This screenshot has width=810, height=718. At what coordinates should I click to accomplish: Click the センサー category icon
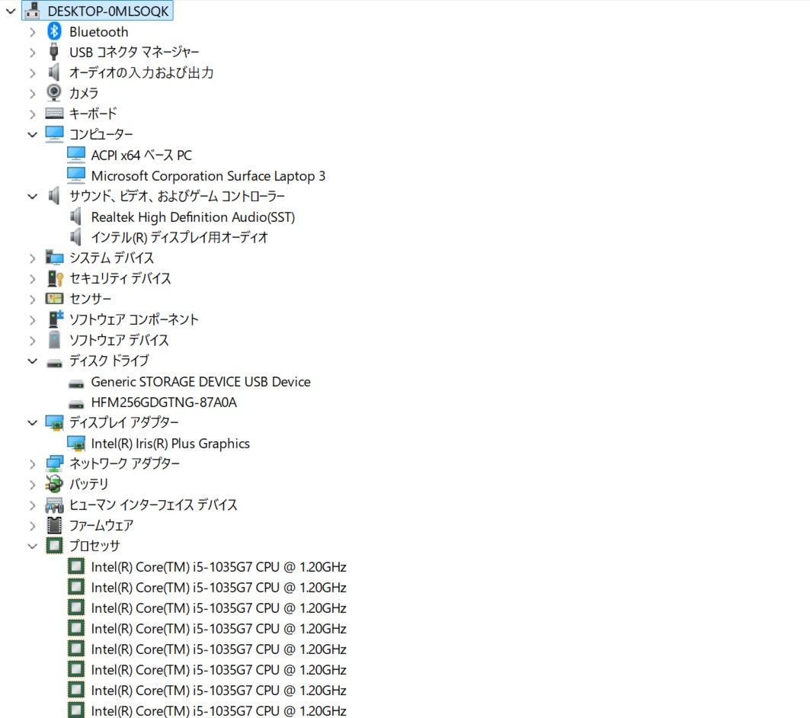(x=54, y=299)
